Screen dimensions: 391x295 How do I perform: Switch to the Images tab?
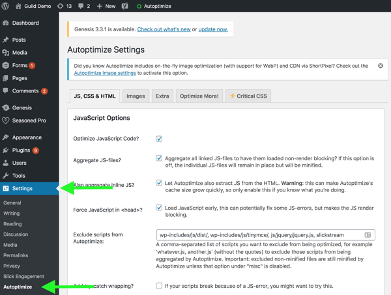pyautogui.click(x=136, y=96)
